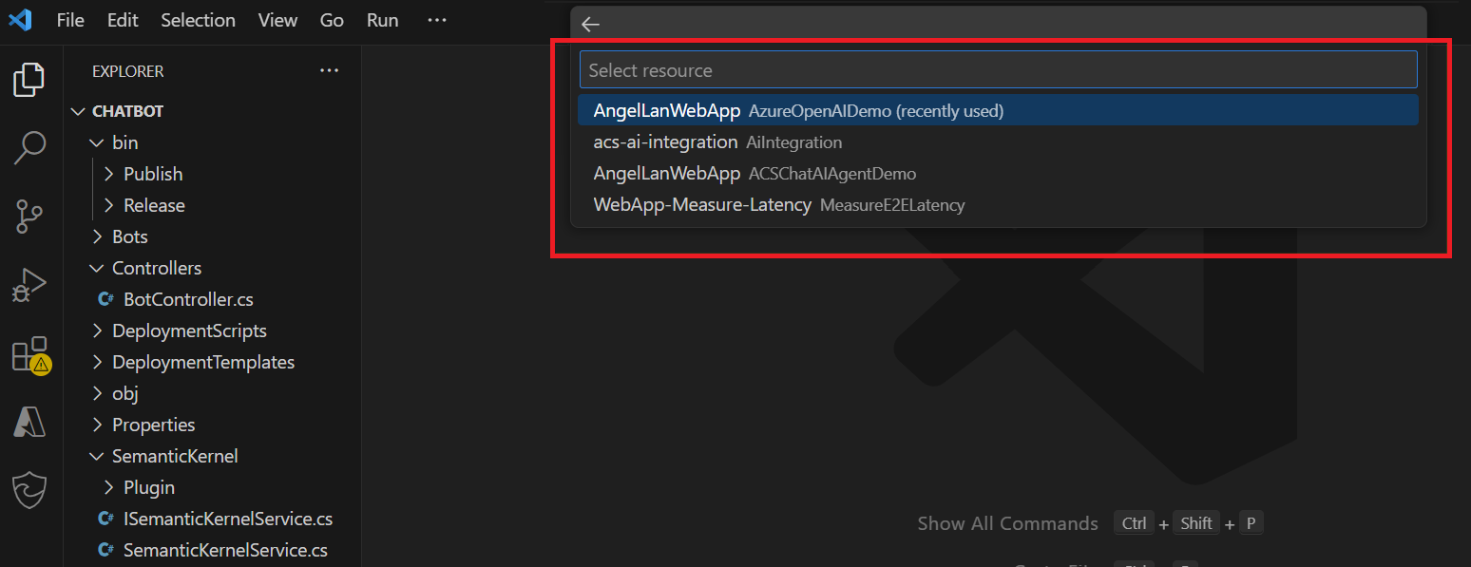1471x567 pixels.
Task: Expand the DeploymentTemplates folder
Action: (x=96, y=362)
